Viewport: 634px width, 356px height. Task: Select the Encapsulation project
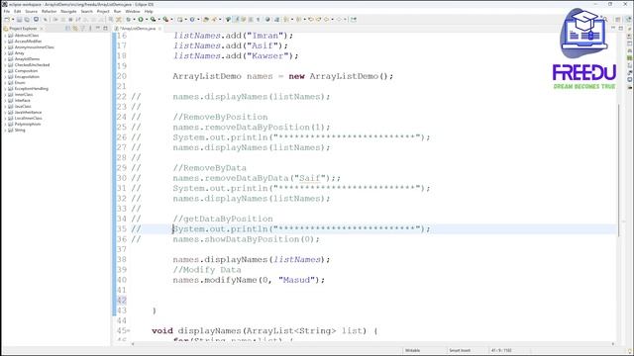pyautogui.click(x=27, y=77)
